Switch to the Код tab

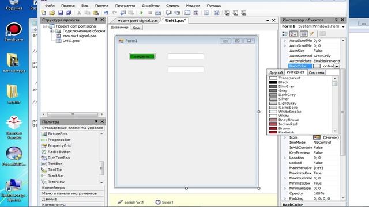136,28
